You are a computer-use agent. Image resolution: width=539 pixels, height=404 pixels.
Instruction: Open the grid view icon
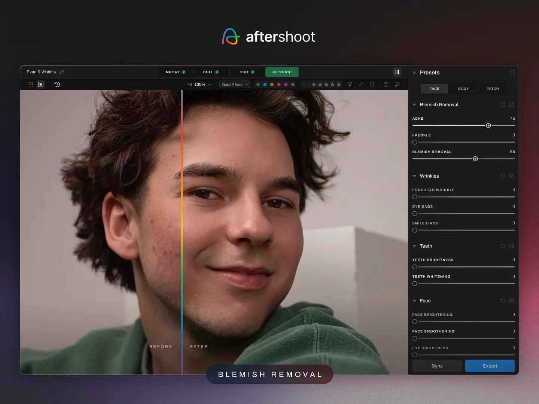tap(31, 85)
